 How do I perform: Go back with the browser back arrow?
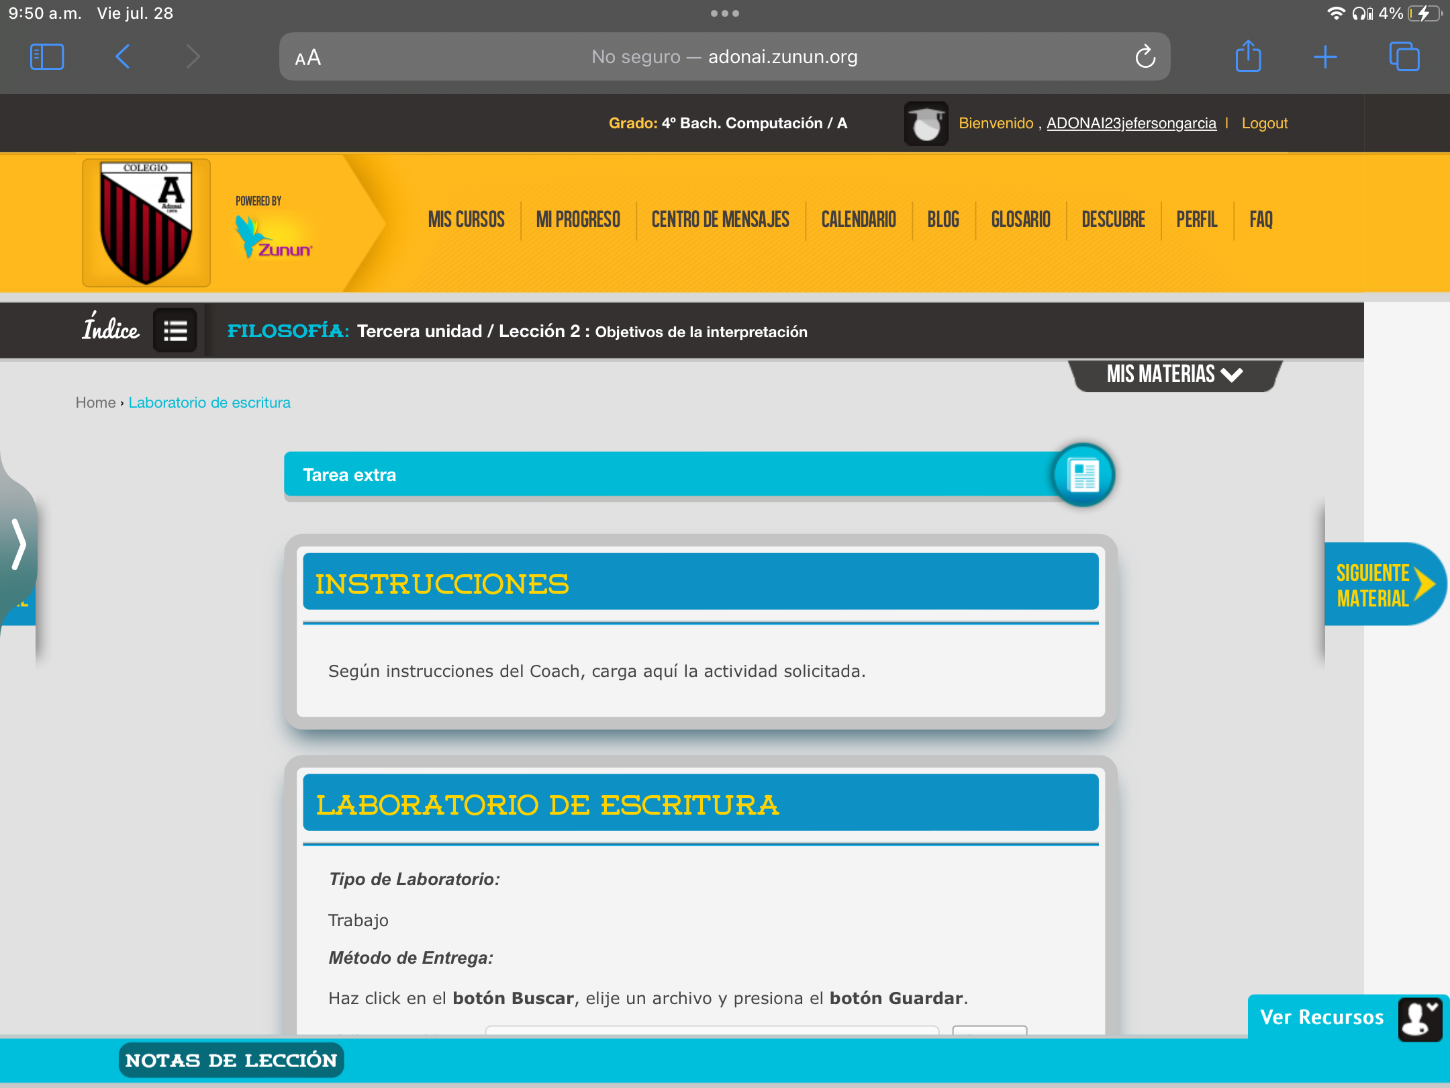pos(122,57)
